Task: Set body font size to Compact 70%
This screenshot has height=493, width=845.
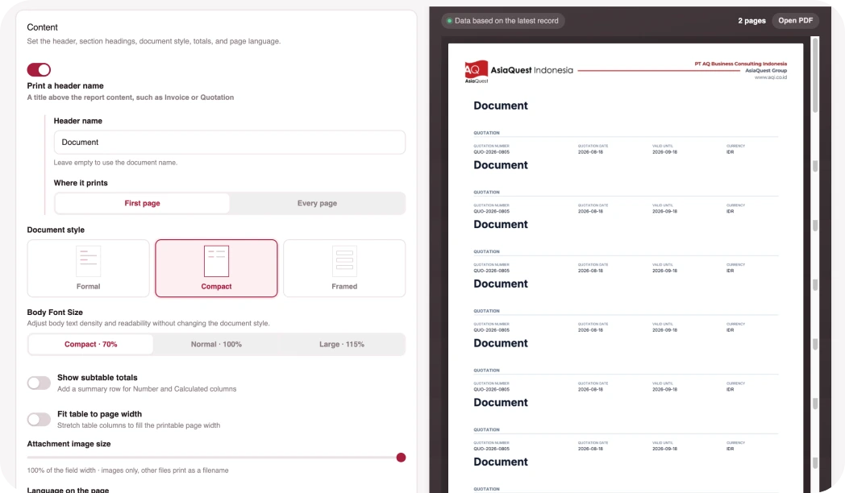Action: (x=90, y=345)
